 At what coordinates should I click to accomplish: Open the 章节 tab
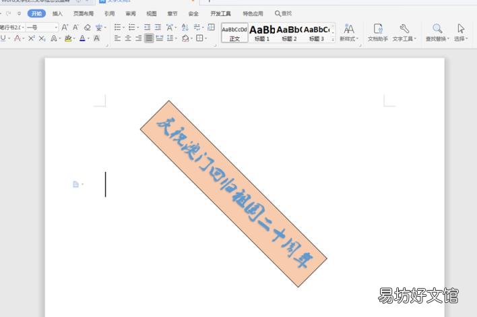tap(172, 13)
